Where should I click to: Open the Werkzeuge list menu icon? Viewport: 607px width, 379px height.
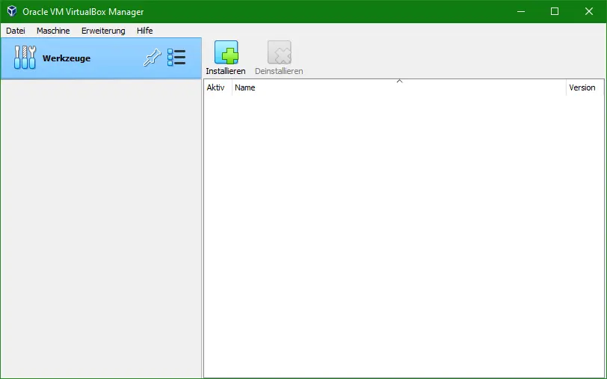176,58
